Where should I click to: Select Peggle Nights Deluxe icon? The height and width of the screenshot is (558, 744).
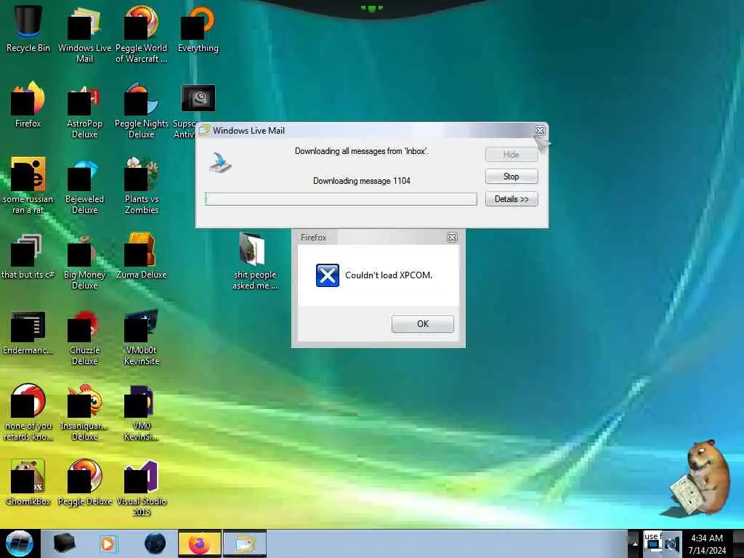142,110
